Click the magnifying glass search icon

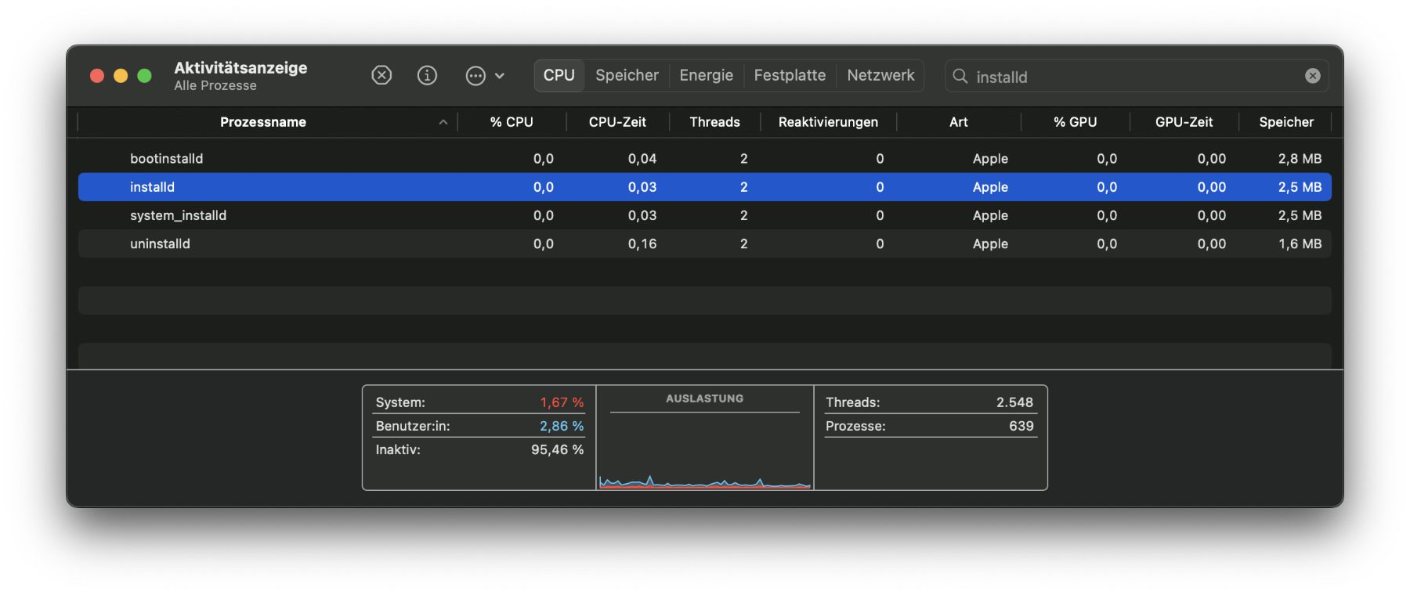coord(960,76)
